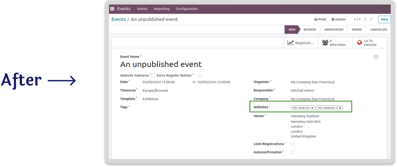This screenshot has height=167, width=397.
Task: Click the start date 03/09/2024 15:00:00
Action: 159,82
